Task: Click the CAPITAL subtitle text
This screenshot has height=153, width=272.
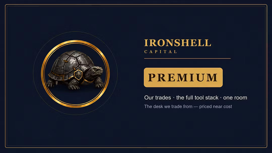Action: 160,52
